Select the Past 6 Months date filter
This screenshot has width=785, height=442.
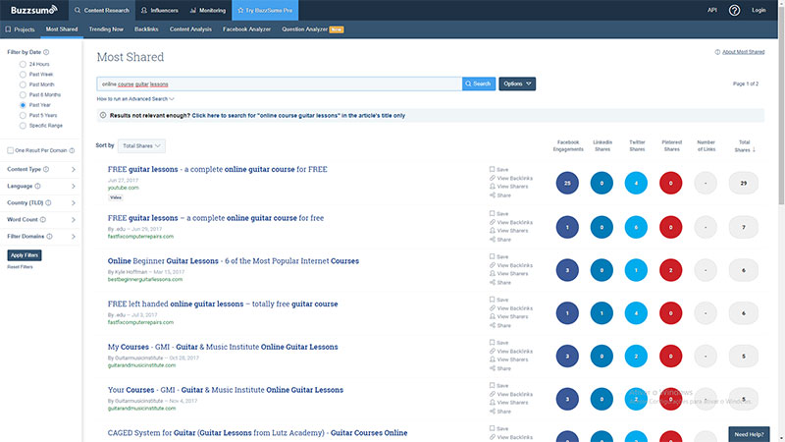[x=23, y=94]
